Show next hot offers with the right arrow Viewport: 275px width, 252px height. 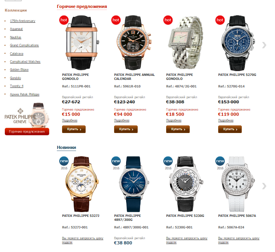pyautogui.click(x=264, y=45)
